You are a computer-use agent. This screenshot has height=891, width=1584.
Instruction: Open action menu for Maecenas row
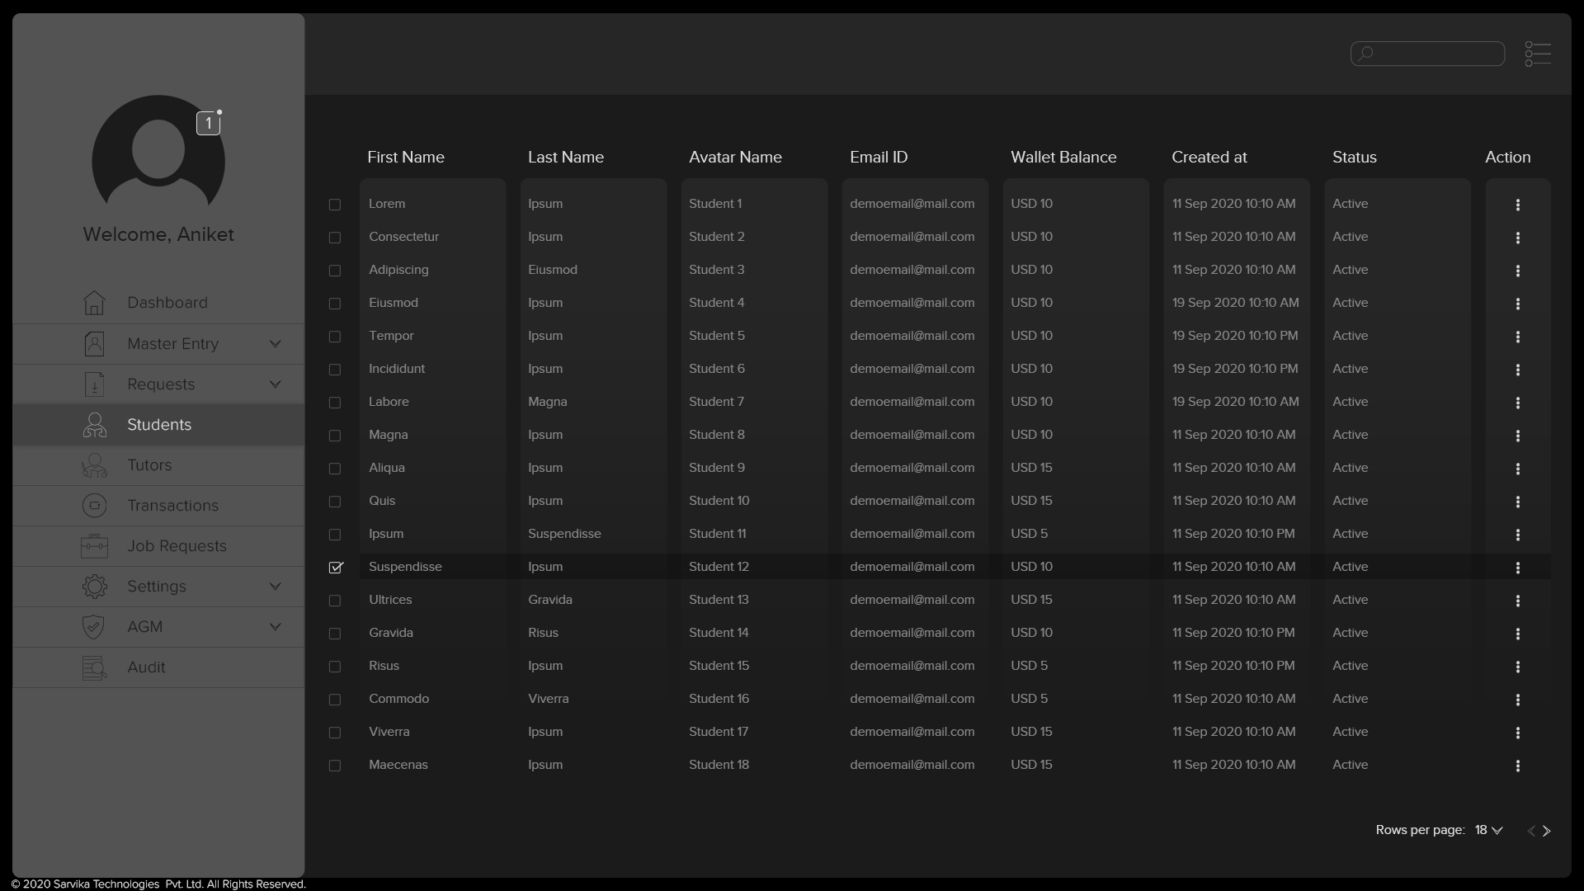click(x=1517, y=766)
